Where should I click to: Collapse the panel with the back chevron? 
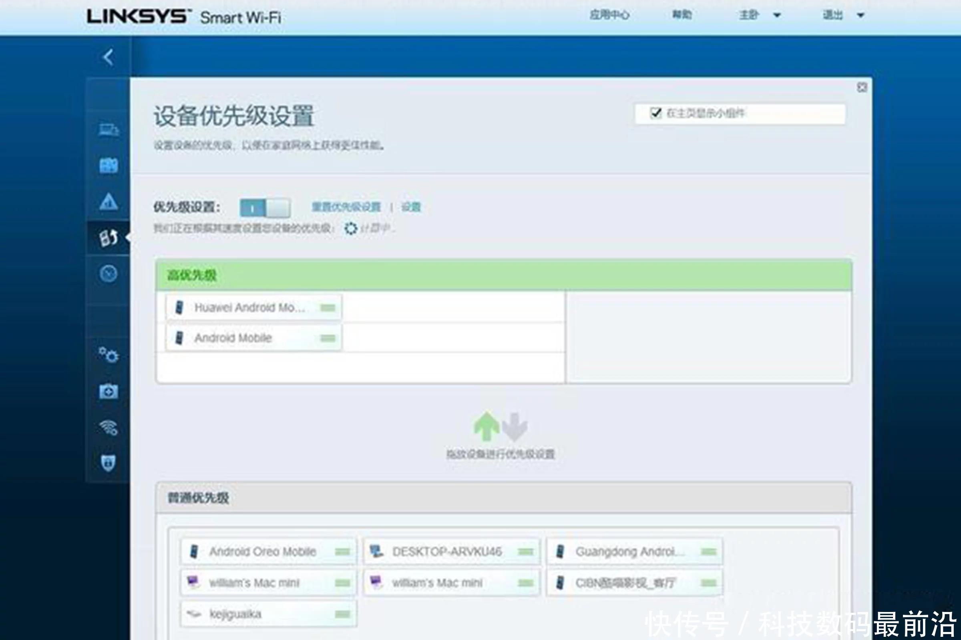[x=108, y=57]
